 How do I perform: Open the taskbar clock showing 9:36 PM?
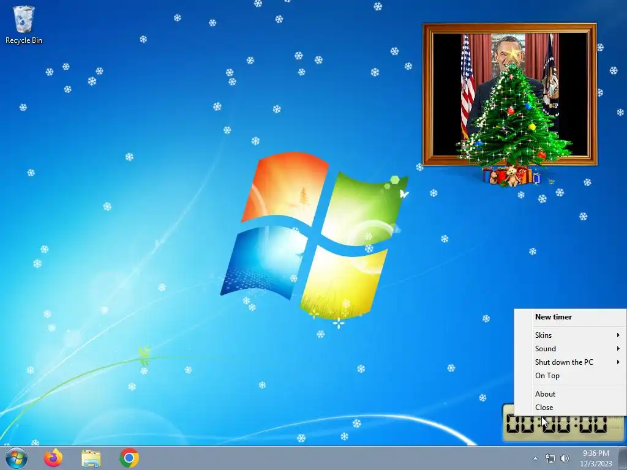coord(596,458)
